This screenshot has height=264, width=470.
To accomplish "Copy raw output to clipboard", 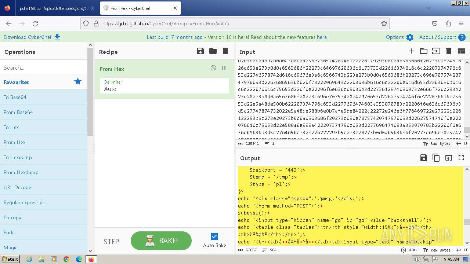I will point(436,158).
